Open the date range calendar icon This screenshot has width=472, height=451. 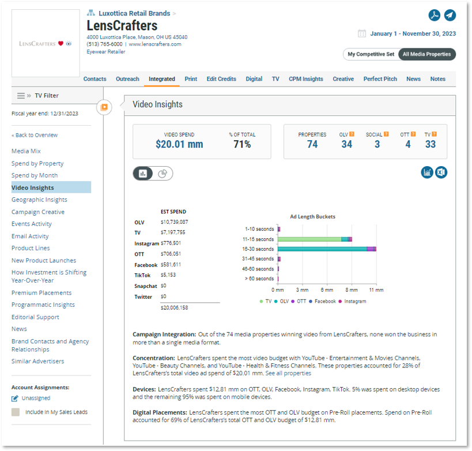coord(362,33)
